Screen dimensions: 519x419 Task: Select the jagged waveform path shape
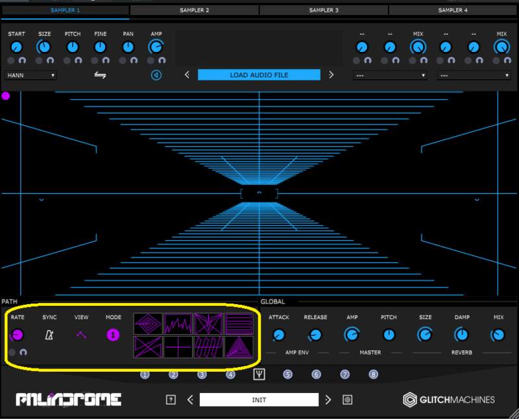pyautogui.click(x=178, y=323)
